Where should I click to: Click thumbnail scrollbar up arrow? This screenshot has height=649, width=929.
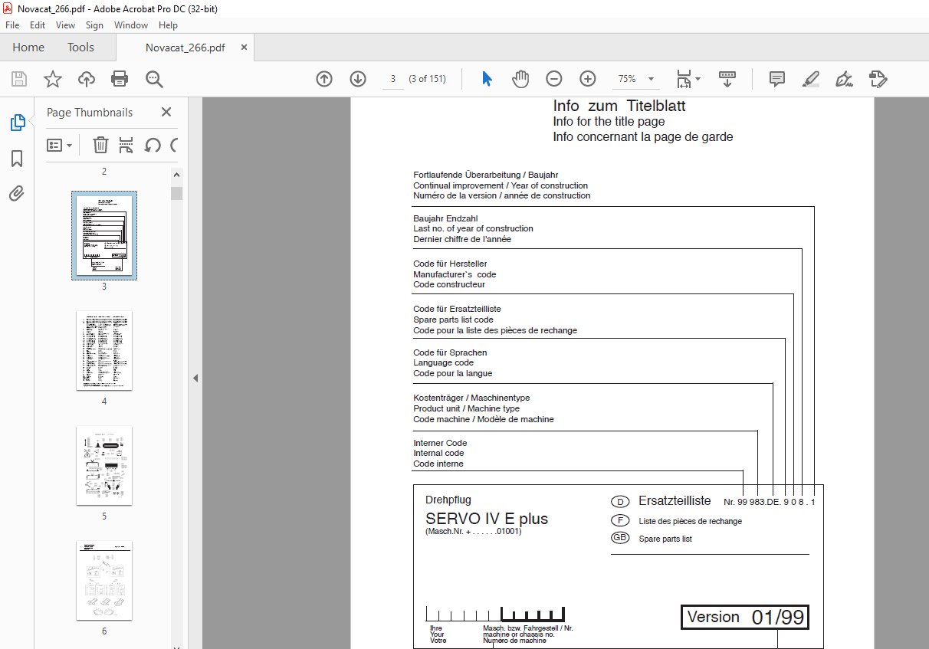point(176,175)
